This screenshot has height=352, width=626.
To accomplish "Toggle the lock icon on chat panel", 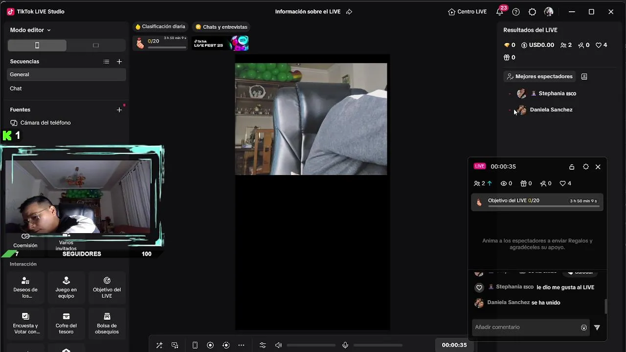I will click(572, 167).
